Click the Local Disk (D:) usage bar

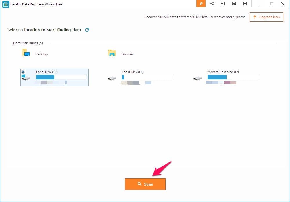click(147, 77)
